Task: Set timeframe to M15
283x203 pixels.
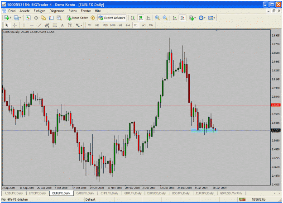Action: [105, 25]
